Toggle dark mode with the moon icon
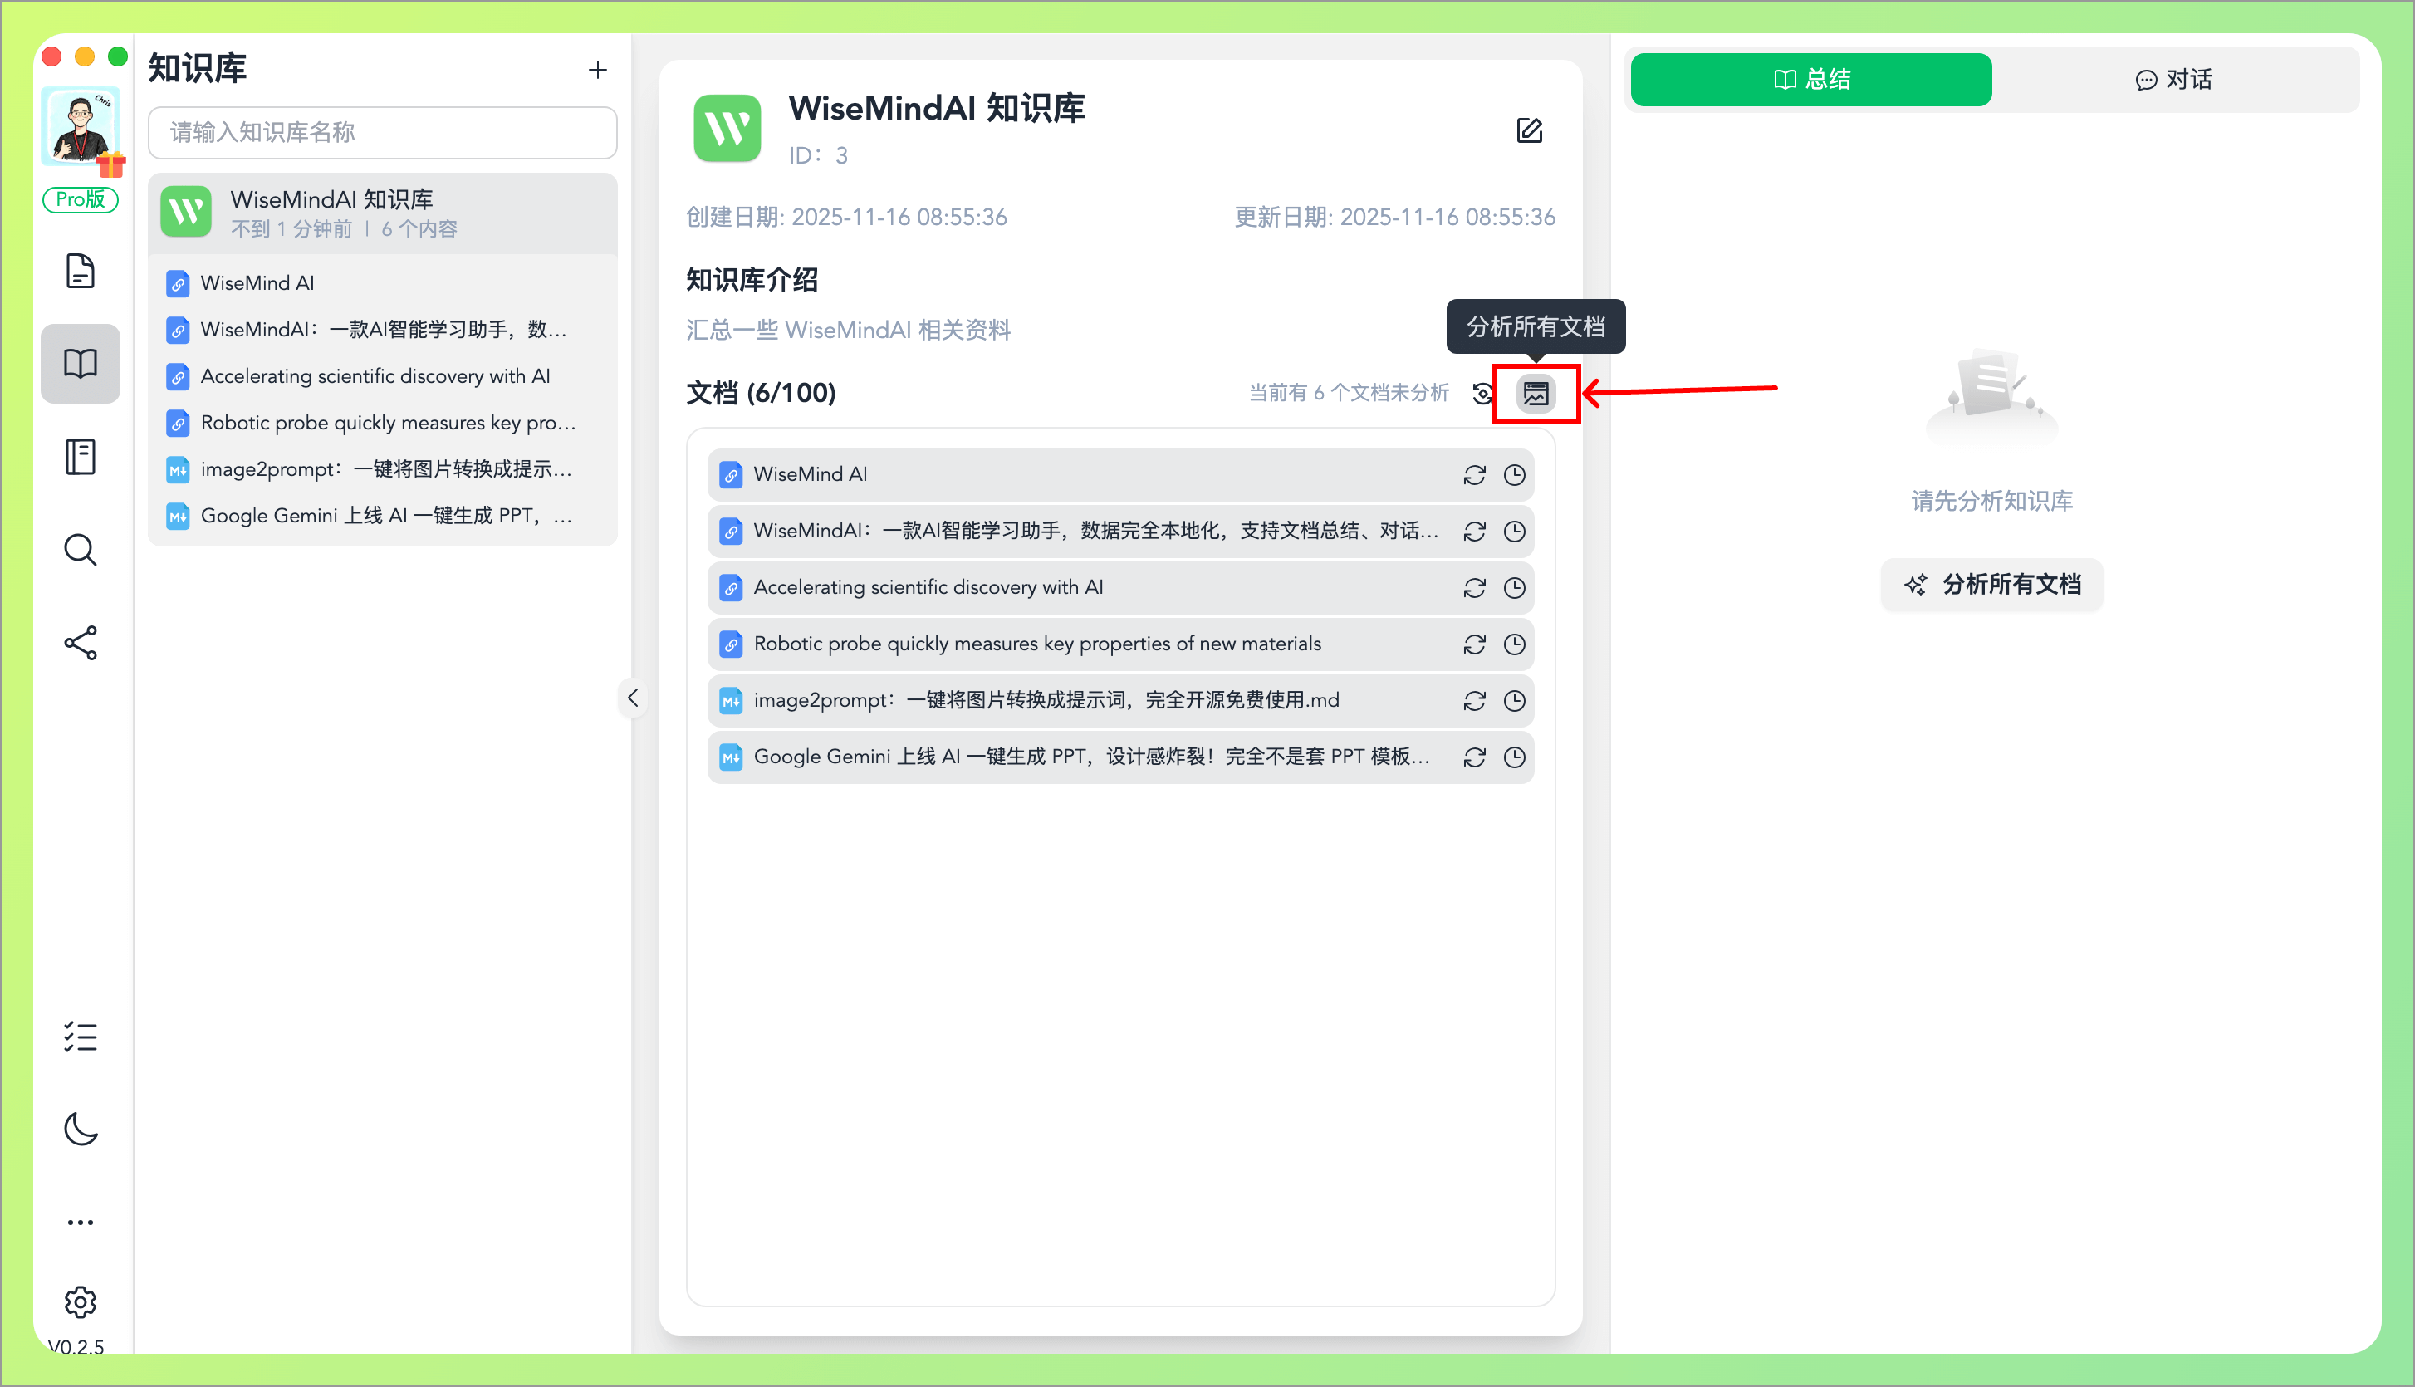Viewport: 2415px width, 1387px height. 81,1130
